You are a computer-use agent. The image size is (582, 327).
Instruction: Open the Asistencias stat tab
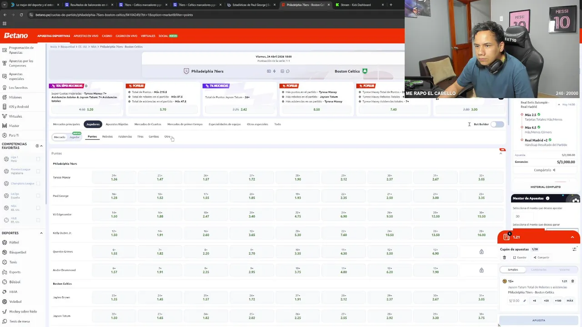pyautogui.click(x=125, y=137)
